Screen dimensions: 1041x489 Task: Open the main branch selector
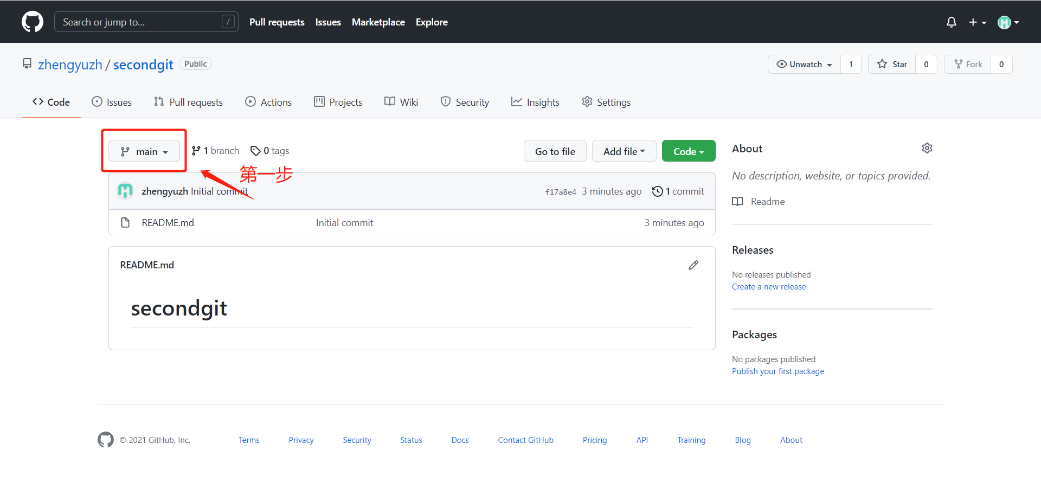pos(144,151)
